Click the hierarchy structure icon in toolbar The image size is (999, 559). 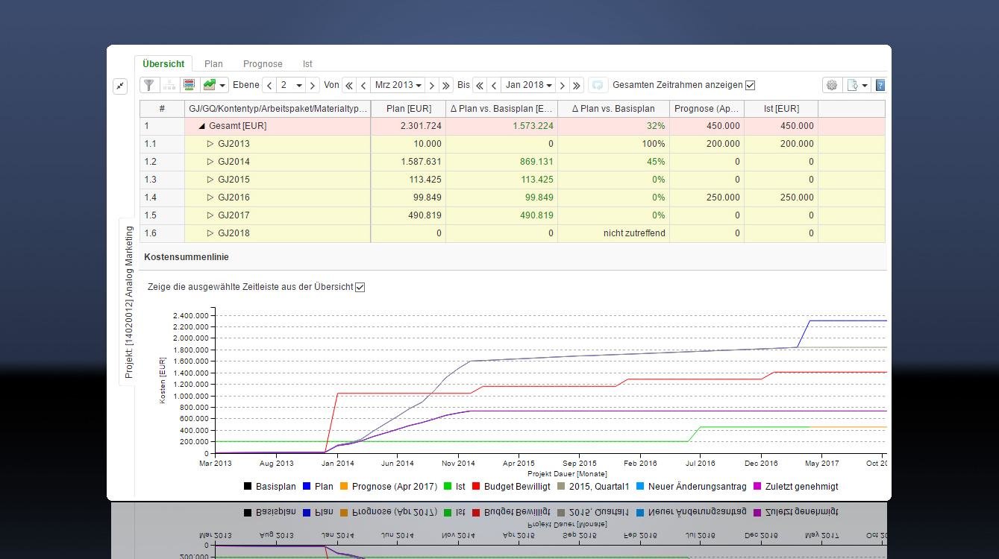point(169,85)
